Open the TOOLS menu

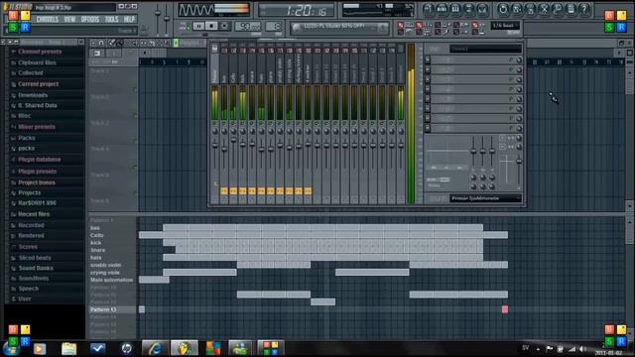111,19
